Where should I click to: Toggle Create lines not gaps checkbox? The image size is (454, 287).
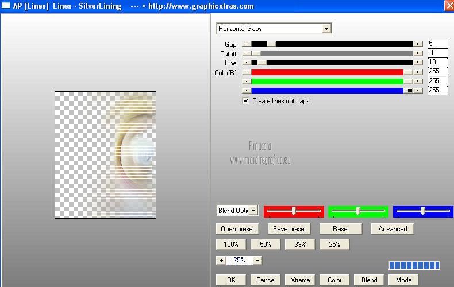[x=245, y=100]
